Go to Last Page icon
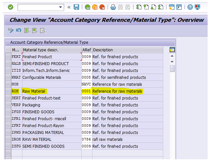The height and width of the screenshot is (161, 210). (161, 7)
